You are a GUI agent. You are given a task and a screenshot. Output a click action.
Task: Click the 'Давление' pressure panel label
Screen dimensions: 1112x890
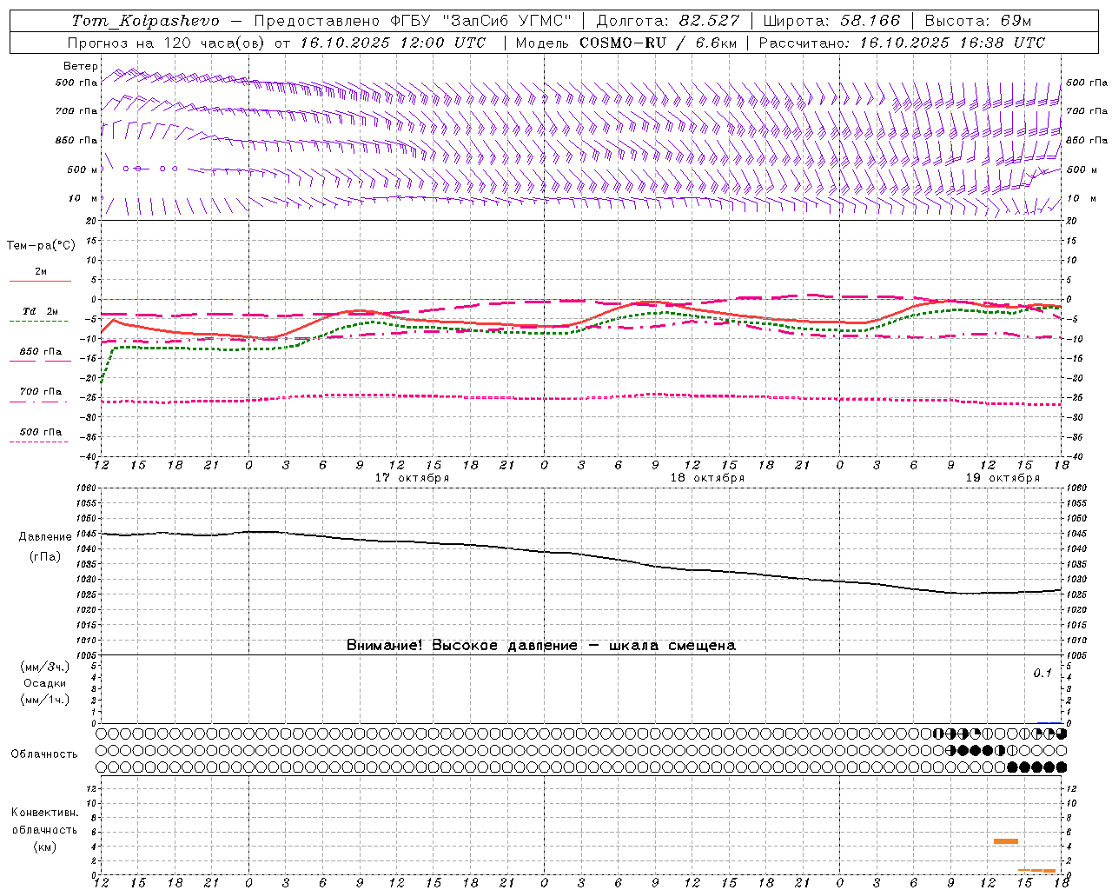[43, 537]
